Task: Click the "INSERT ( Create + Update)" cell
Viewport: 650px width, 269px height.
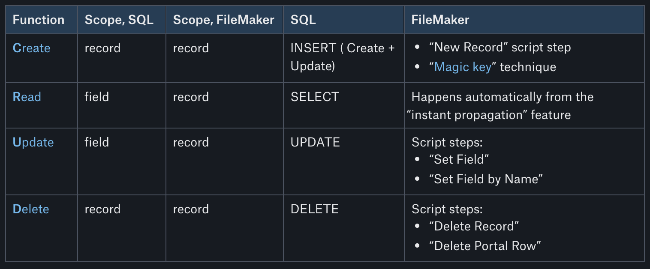Action: click(342, 57)
